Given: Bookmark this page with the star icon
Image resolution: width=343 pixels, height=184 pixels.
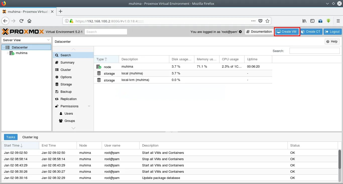Looking at the screenshot, I should (x=267, y=21).
